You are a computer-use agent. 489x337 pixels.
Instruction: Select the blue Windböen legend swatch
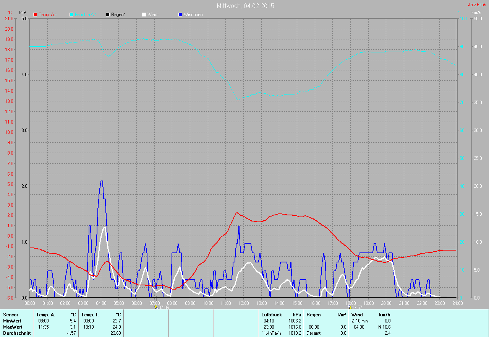coord(180,15)
